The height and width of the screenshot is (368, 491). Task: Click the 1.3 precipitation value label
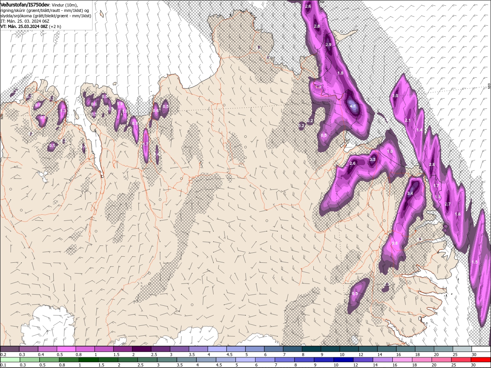click(x=318, y=87)
